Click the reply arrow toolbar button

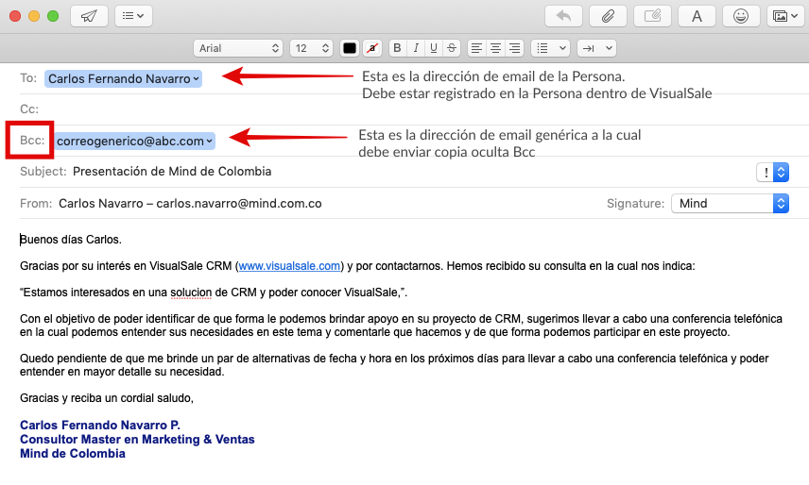pos(563,16)
